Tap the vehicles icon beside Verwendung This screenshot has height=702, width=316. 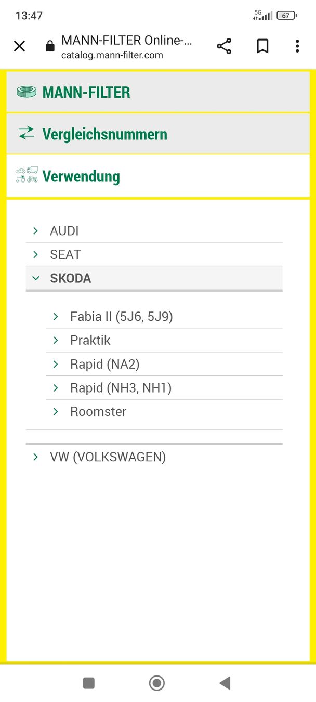click(x=27, y=175)
